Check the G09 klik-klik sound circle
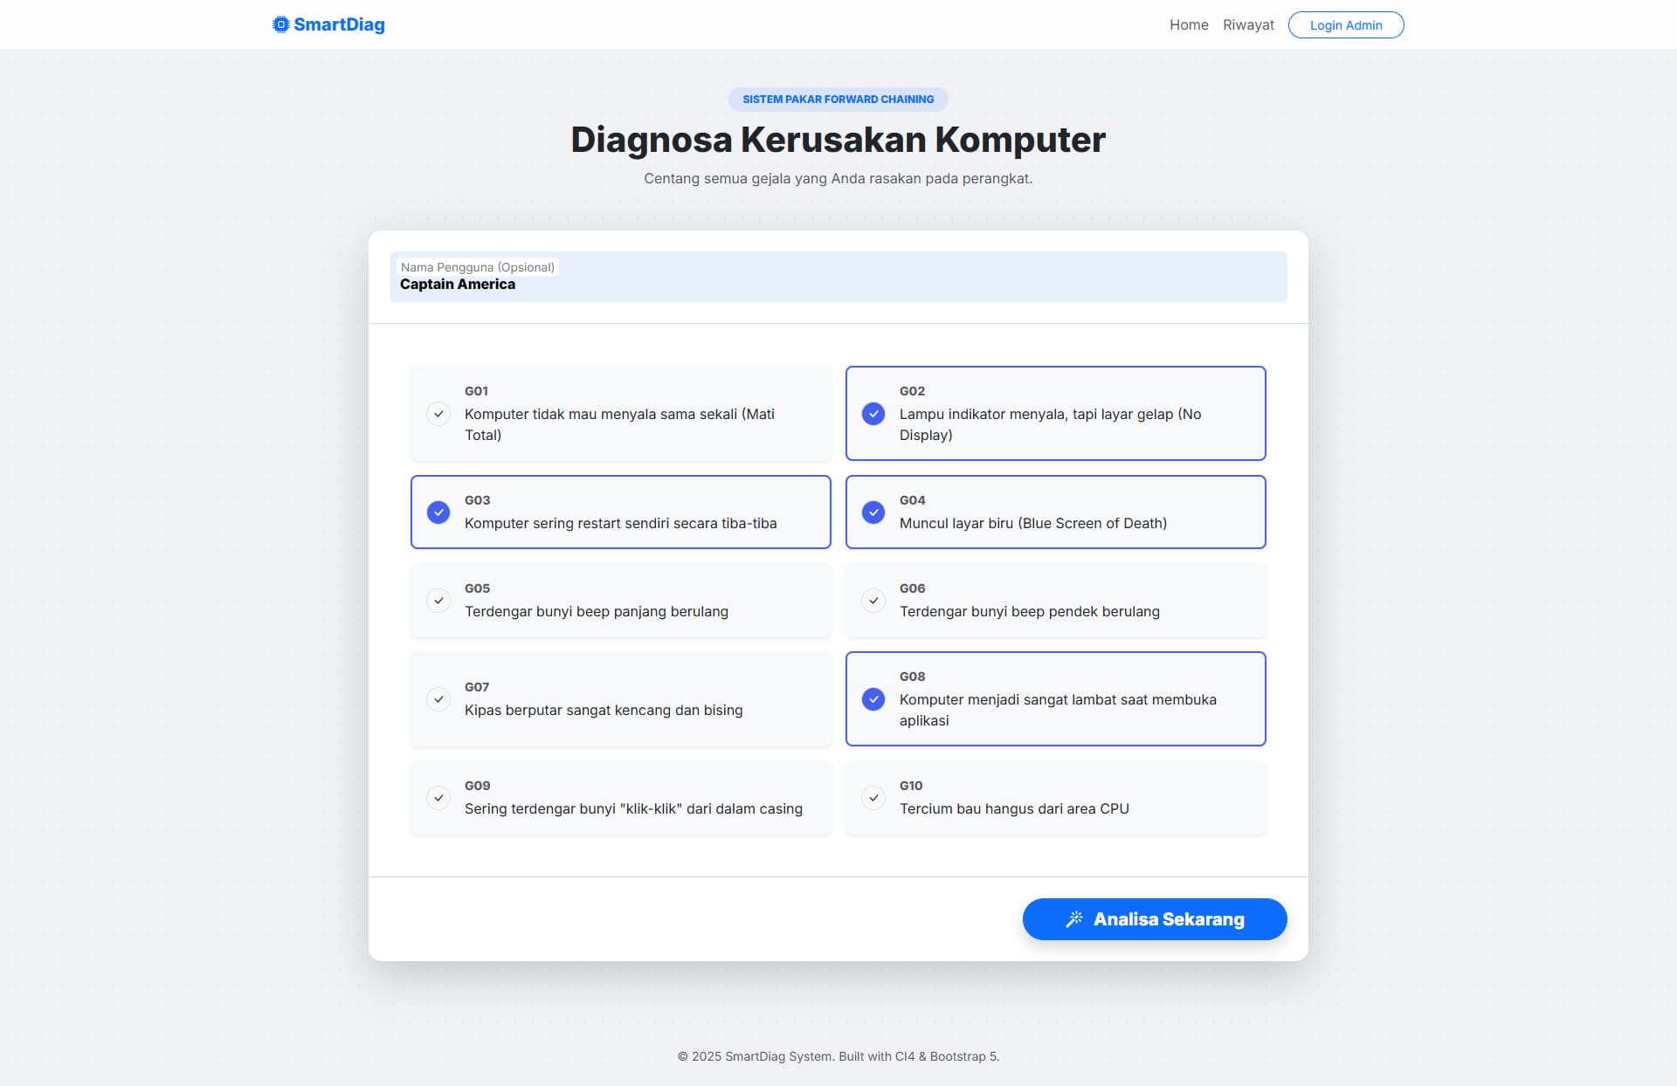The height and width of the screenshot is (1086, 1677). coord(438,798)
